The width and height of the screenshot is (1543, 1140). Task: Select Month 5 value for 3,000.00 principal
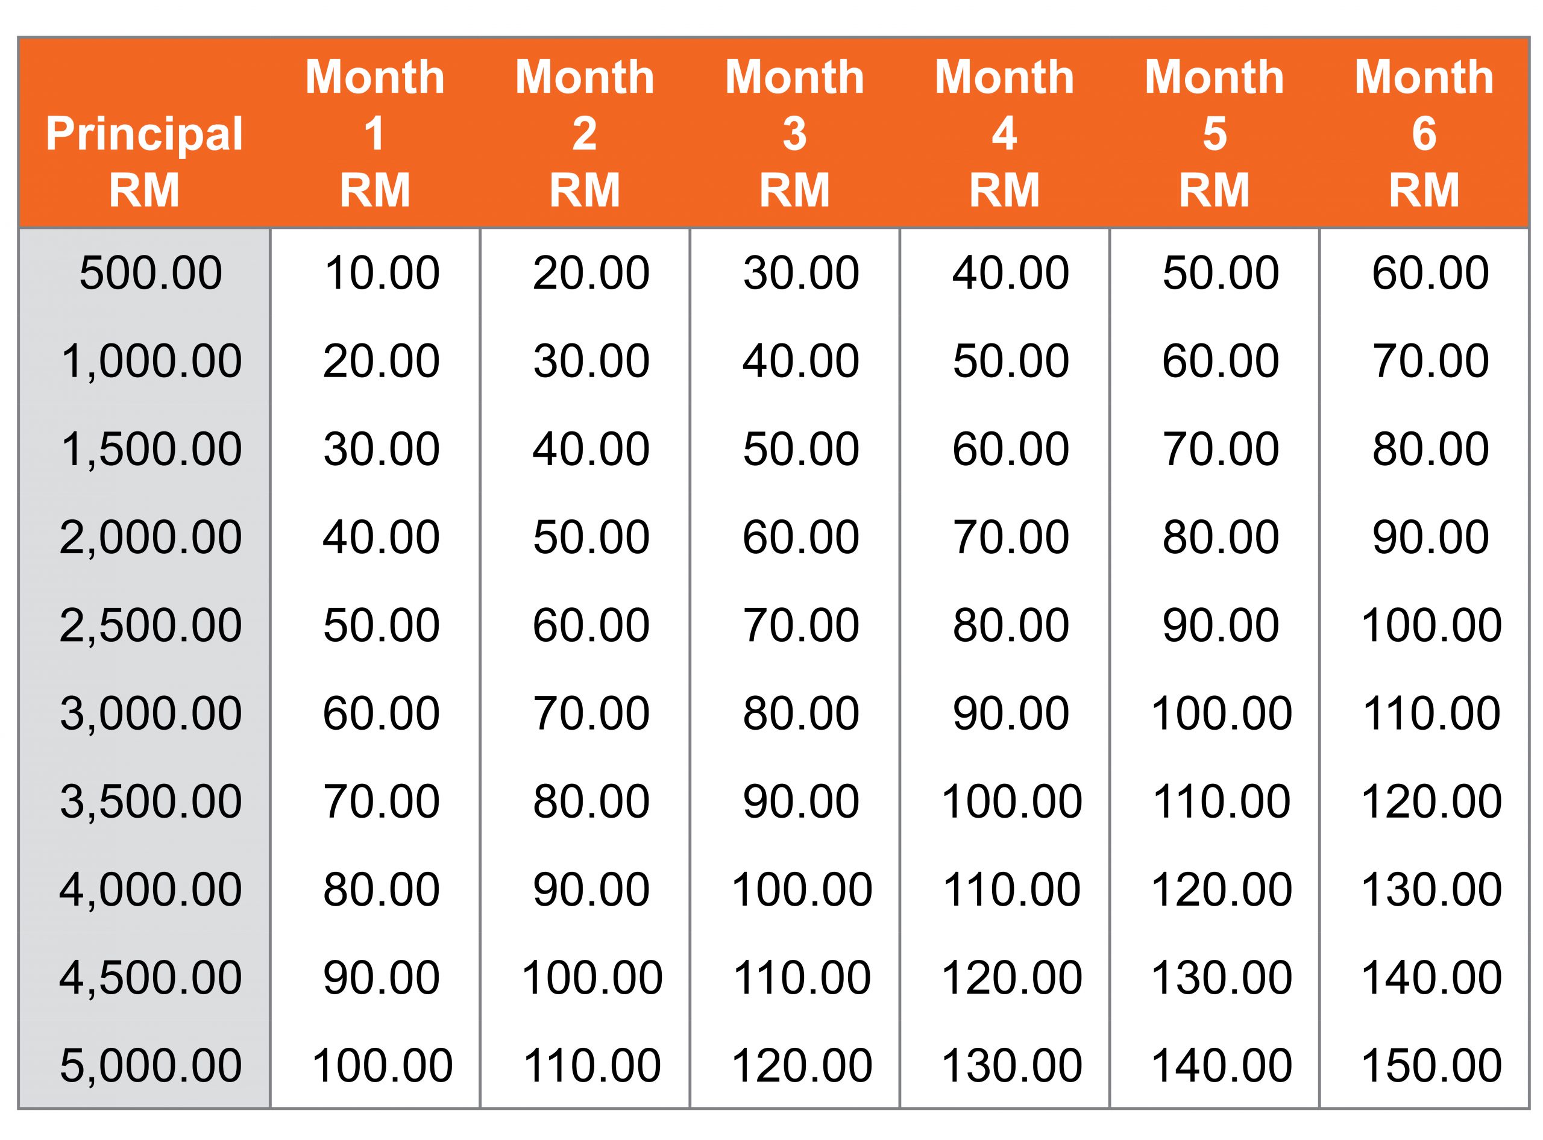(x=1221, y=713)
